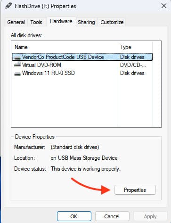Screen dimensions: 171x223
Task: Switch to the General tab
Action: click(x=16, y=22)
